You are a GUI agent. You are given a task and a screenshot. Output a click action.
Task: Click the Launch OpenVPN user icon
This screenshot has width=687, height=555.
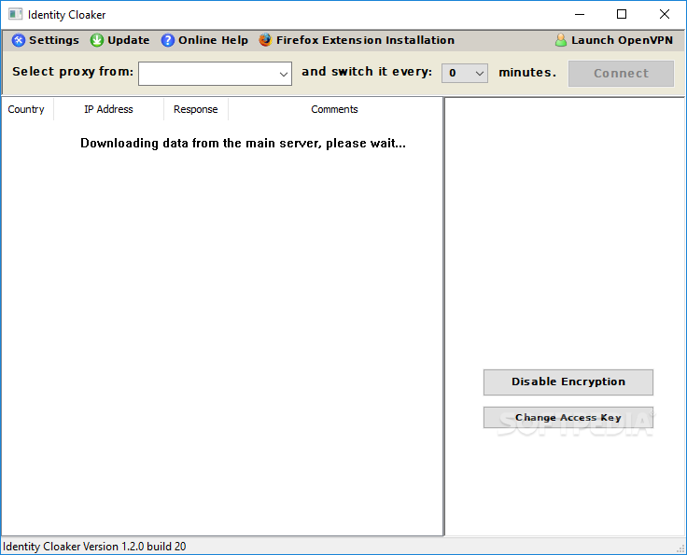tap(561, 40)
